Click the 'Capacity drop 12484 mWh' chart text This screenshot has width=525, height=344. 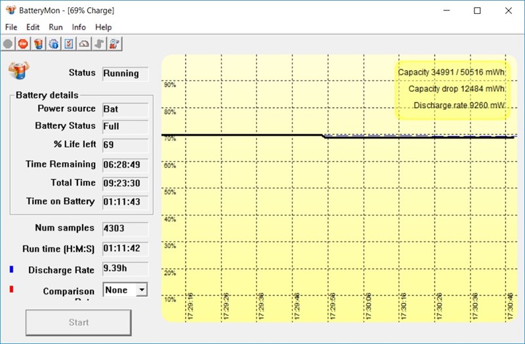pyautogui.click(x=457, y=89)
